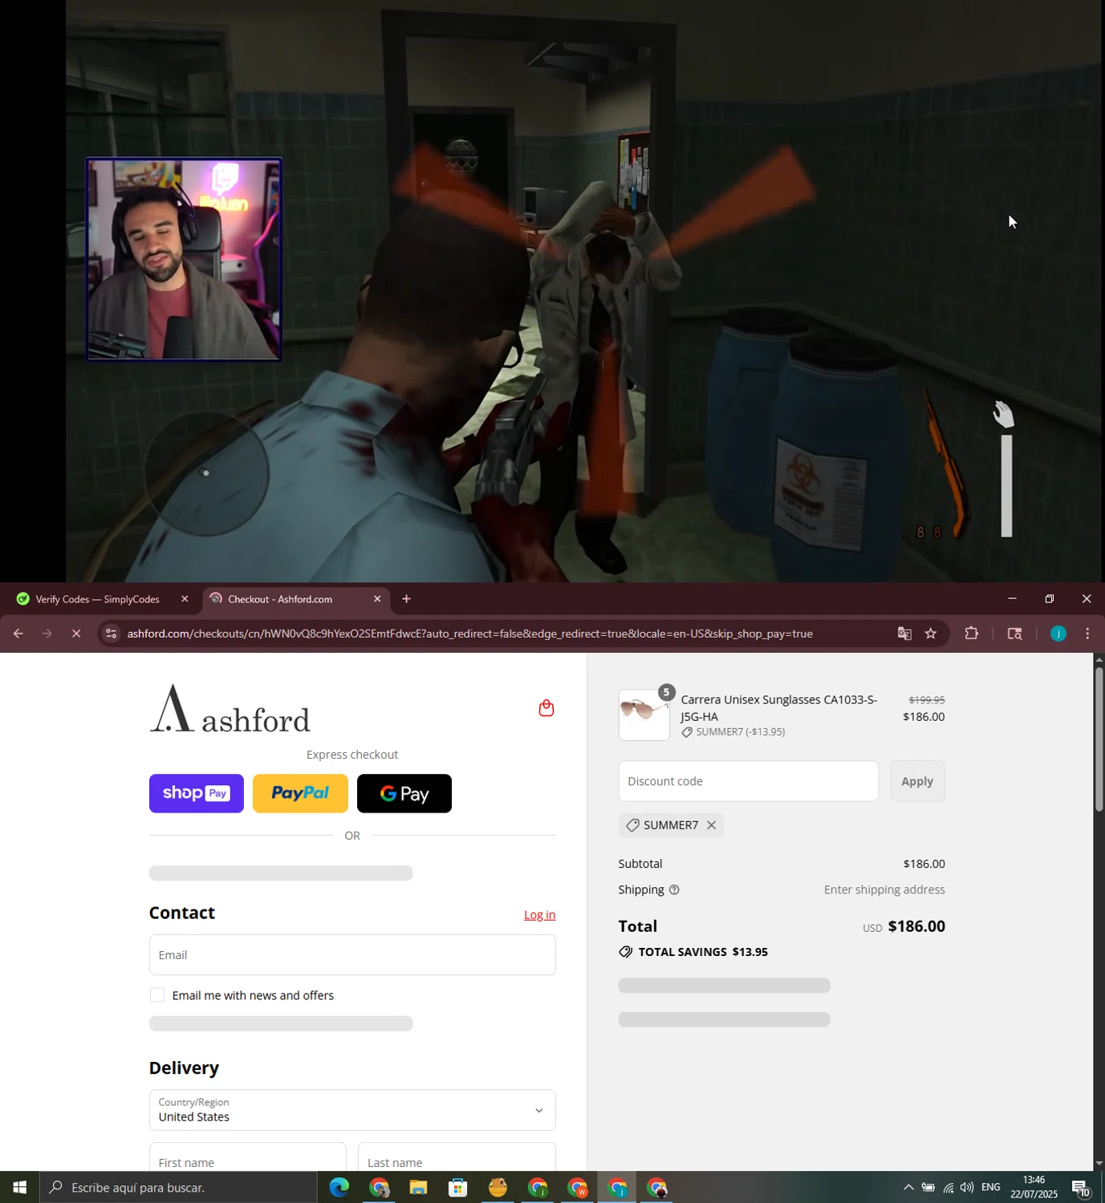Open the network Wi-Fi tray icon
1105x1203 pixels.
coord(948,1188)
